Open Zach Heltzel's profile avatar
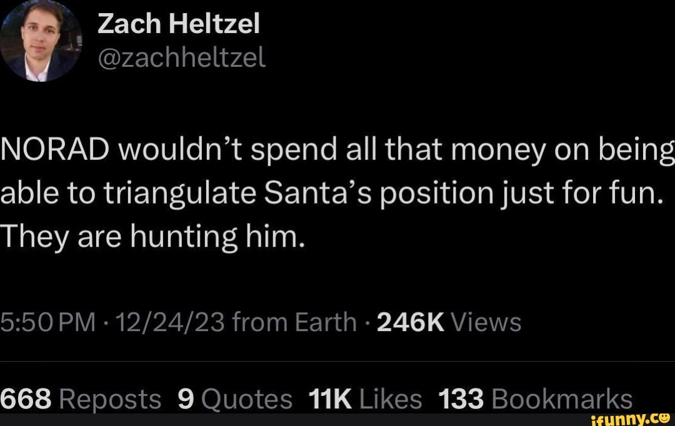The height and width of the screenshot is (426, 675). (41, 41)
